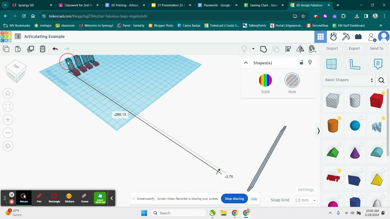This screenshot has width=390, height=219.
Task: Pick the purple Cone shape
Action: click(x=355, y=152)
